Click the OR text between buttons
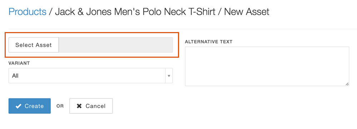This screenshot has width=357, height=129. click(60, 106)
